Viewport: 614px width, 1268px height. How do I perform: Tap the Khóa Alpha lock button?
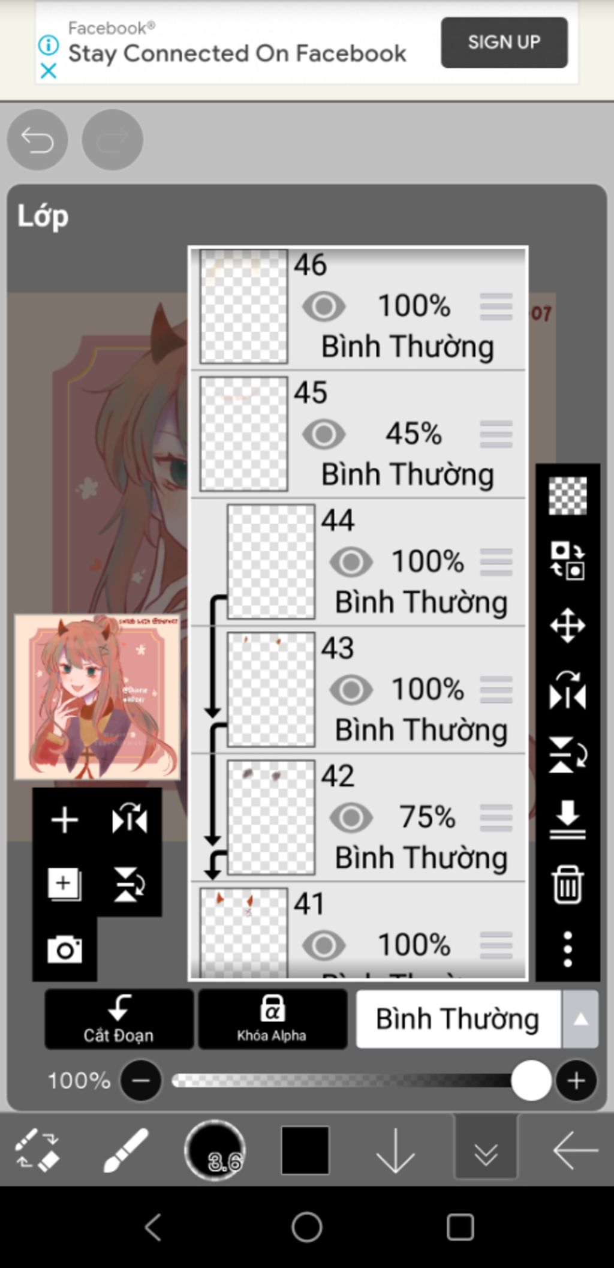pos(272,1019)
